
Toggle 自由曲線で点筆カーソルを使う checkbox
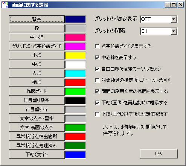[97, 69]
